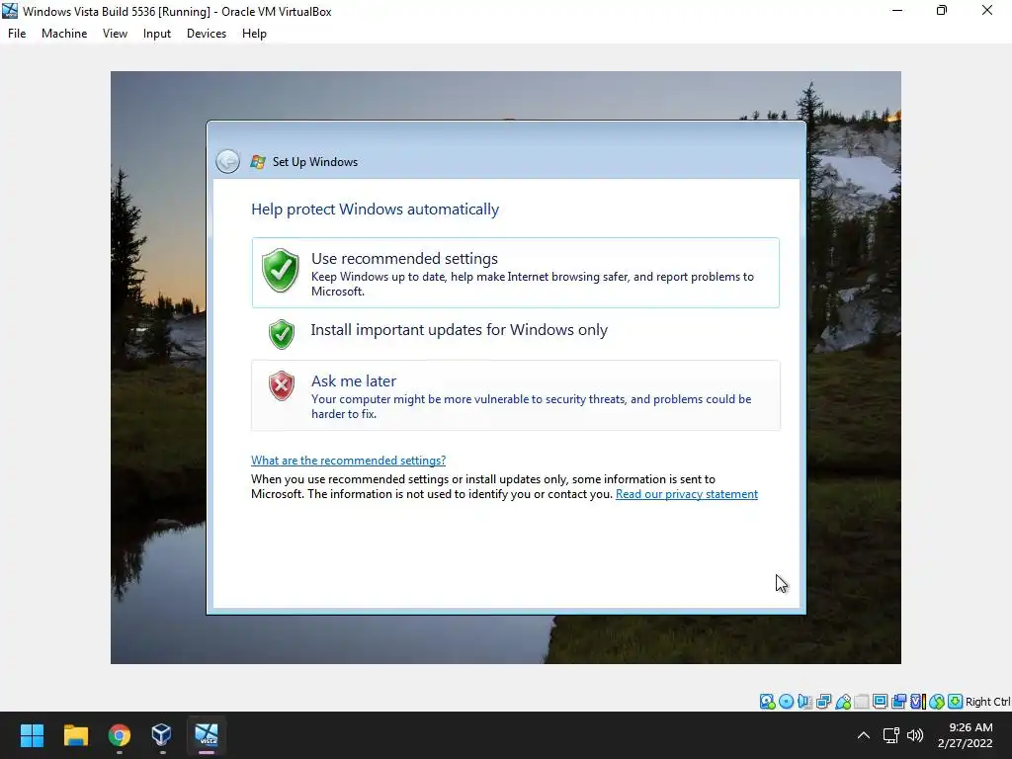Click the hard disk activity status icon
This screenshot has height=759, width=1012.
[767, 702]
